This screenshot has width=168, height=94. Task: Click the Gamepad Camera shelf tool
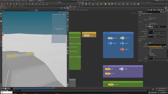pos(138,4)
